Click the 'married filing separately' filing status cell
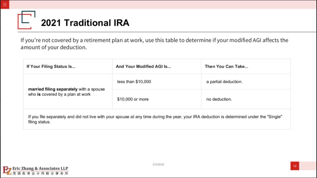 [x=68, y=92]
